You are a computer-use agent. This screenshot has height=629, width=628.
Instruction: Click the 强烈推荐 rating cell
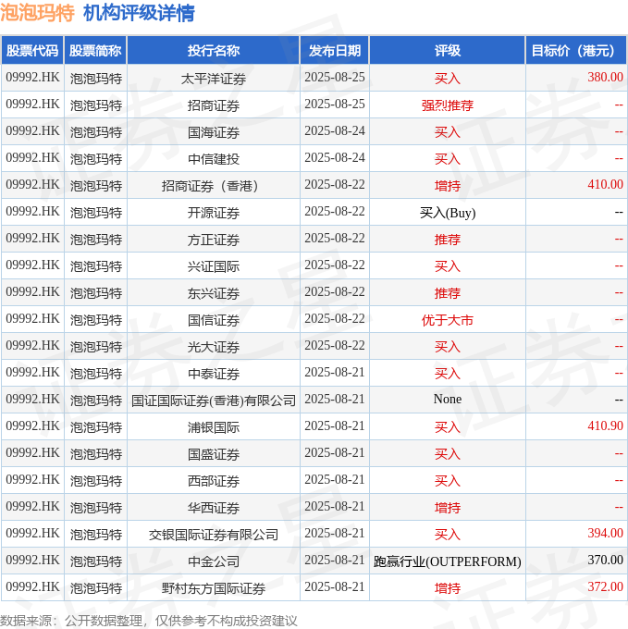(x=447, y=105)
